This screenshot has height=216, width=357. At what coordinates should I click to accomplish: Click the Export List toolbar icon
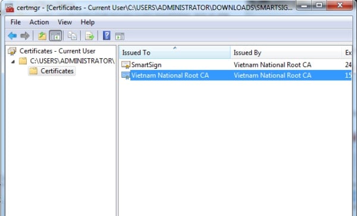89,36
